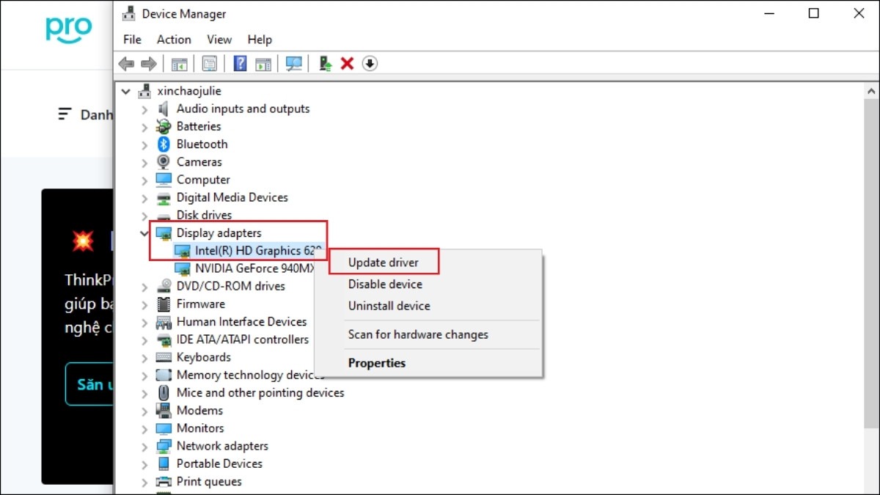Viewport: 880px width, 495px height.
Task: Select the Intel(R) HD Graphics device row
Action: [x=249, y=250]
